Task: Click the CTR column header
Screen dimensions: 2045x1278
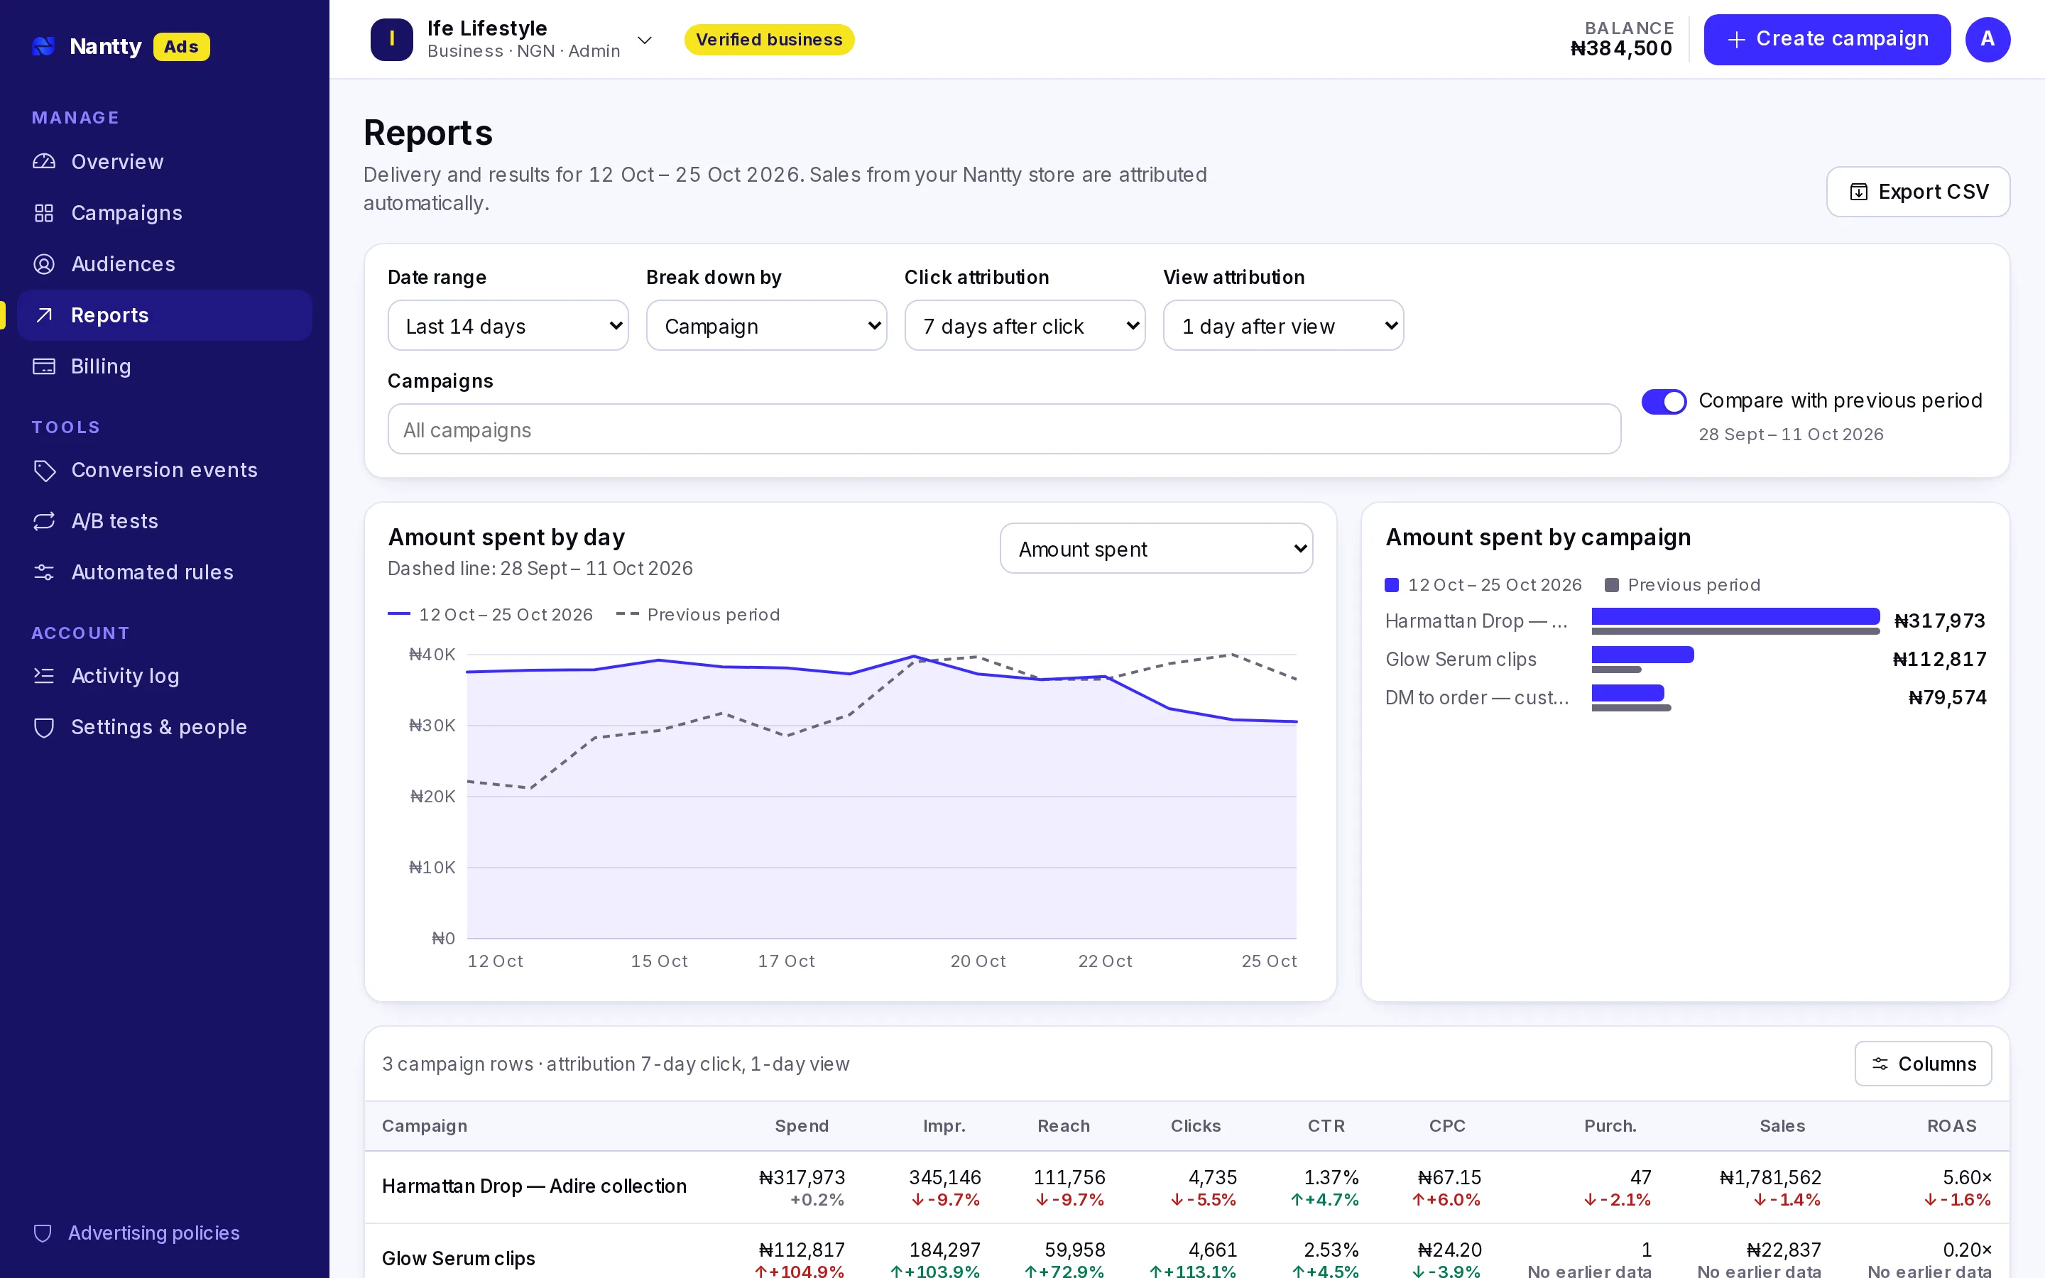Action: (x=1326, y=1126)
